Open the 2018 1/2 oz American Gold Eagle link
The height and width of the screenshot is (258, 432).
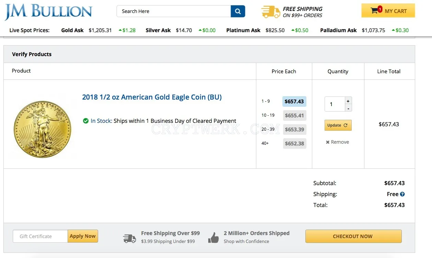(152, 97)
